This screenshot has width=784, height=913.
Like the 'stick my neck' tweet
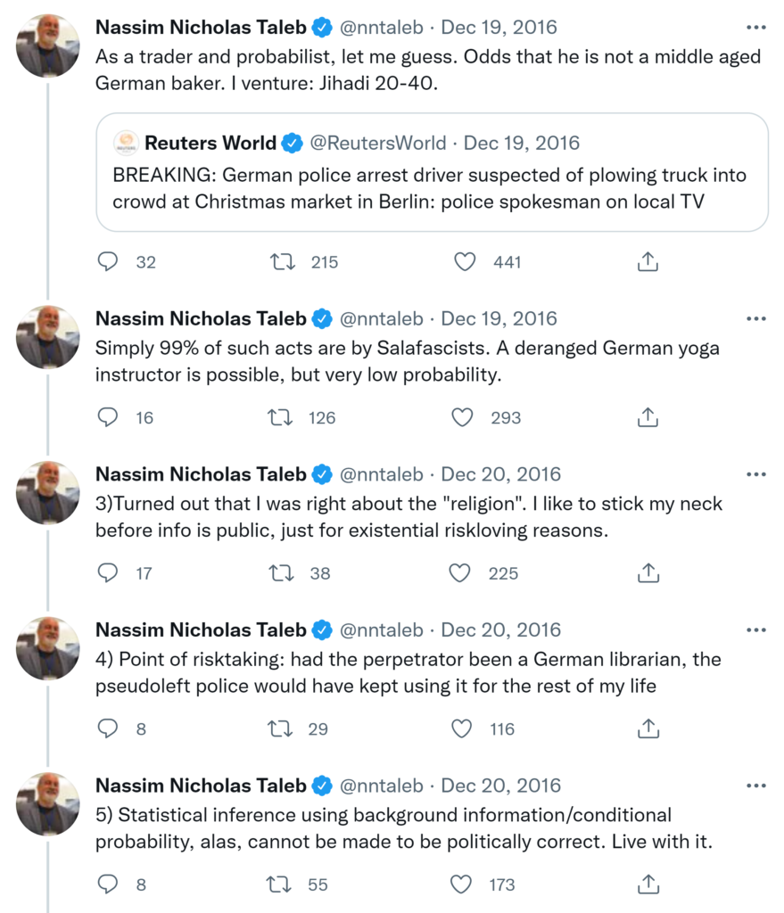point(460,573)
